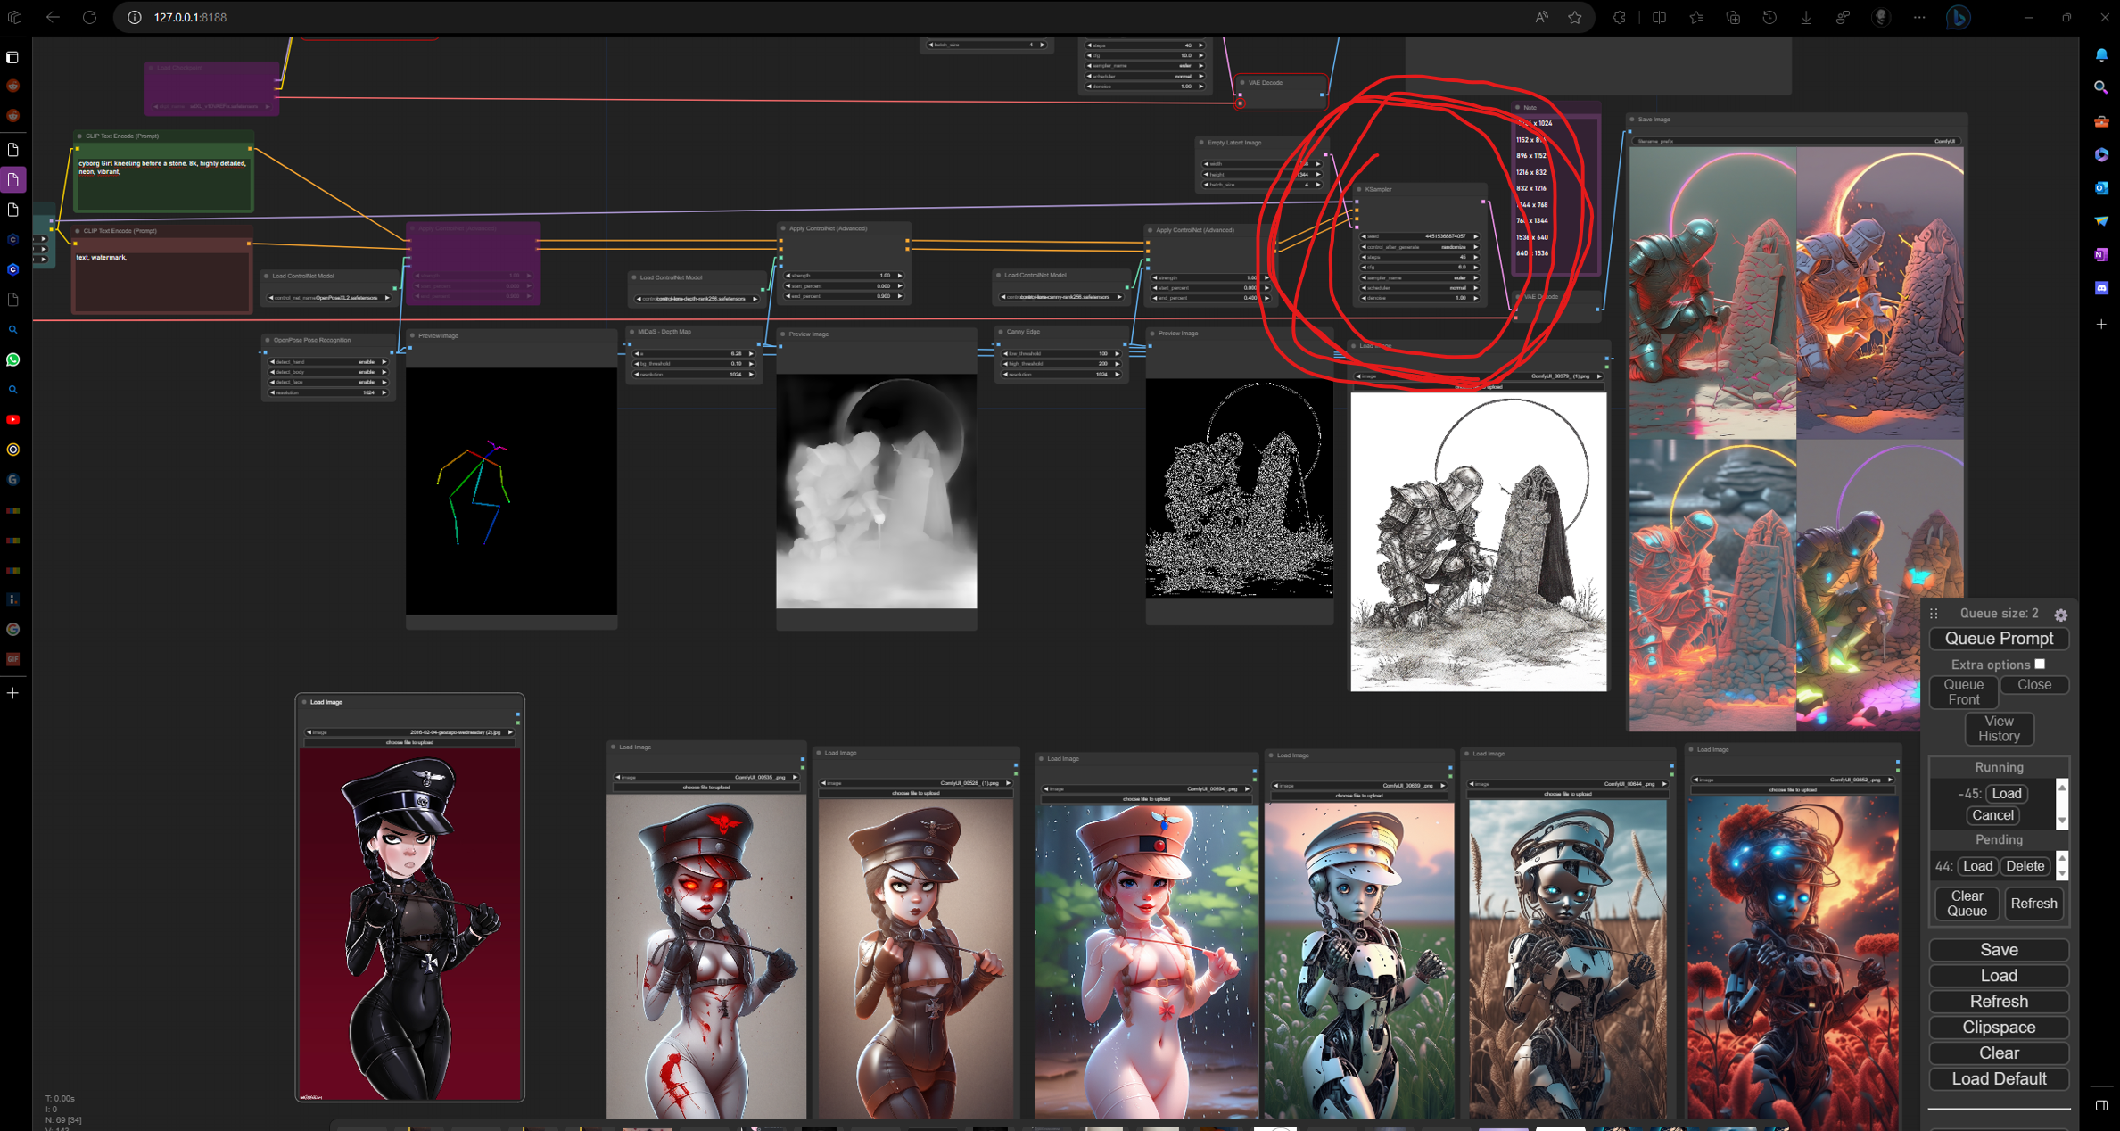Open new browser tab plus in sidebar
2120x1131 pixels.
12,693
